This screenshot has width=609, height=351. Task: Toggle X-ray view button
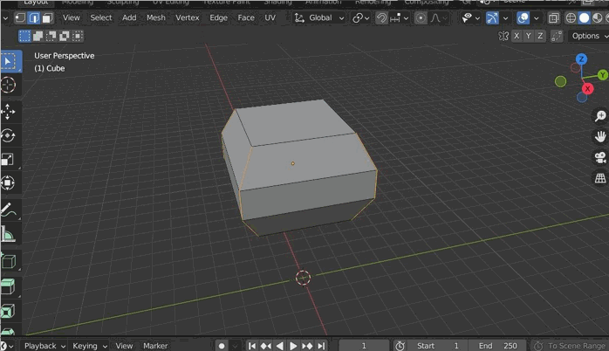(x=553, y=17)
